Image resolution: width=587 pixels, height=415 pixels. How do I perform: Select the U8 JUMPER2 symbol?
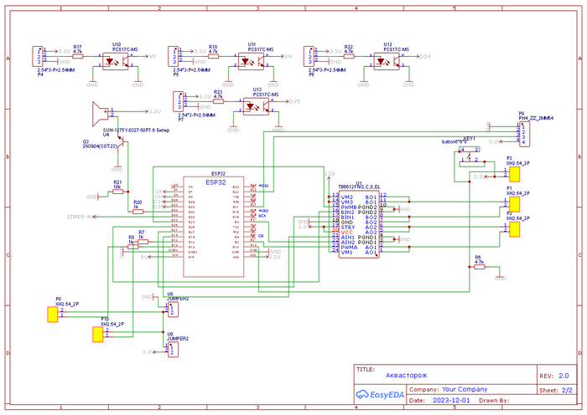173,310
